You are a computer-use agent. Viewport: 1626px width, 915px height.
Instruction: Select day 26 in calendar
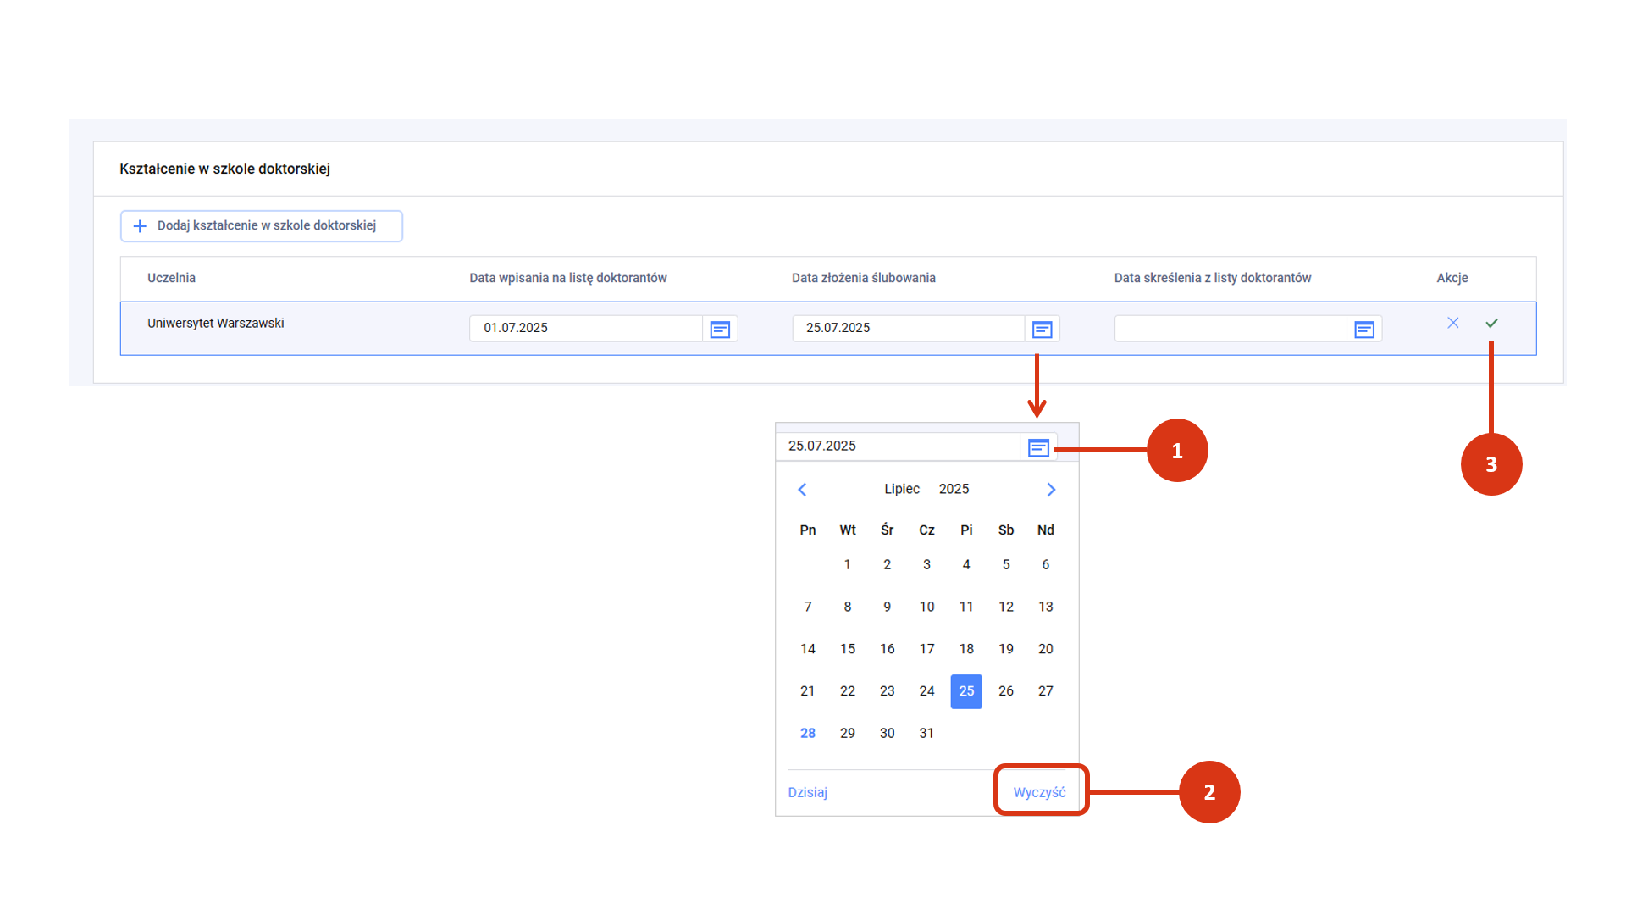click(1006, 691)
